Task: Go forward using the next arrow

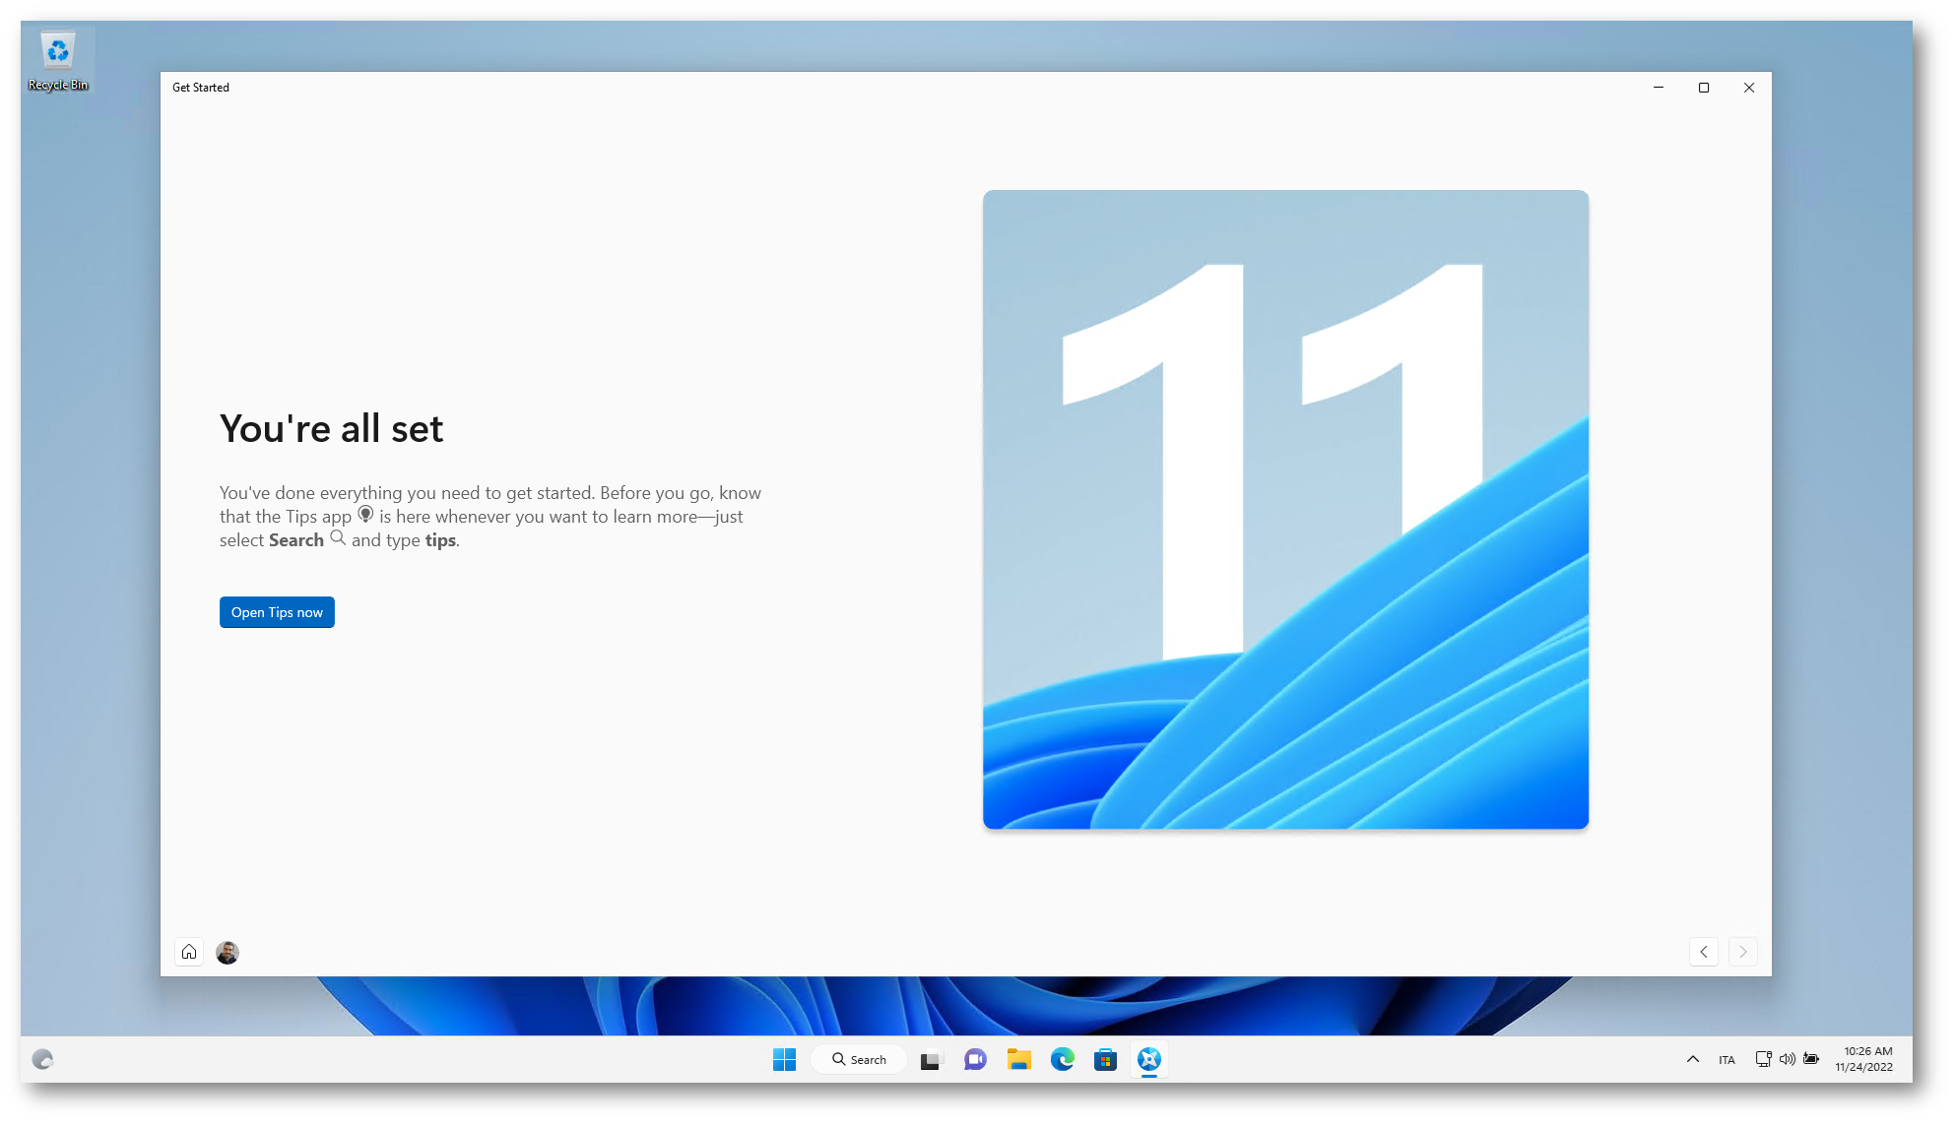Action: [1743, 952]
